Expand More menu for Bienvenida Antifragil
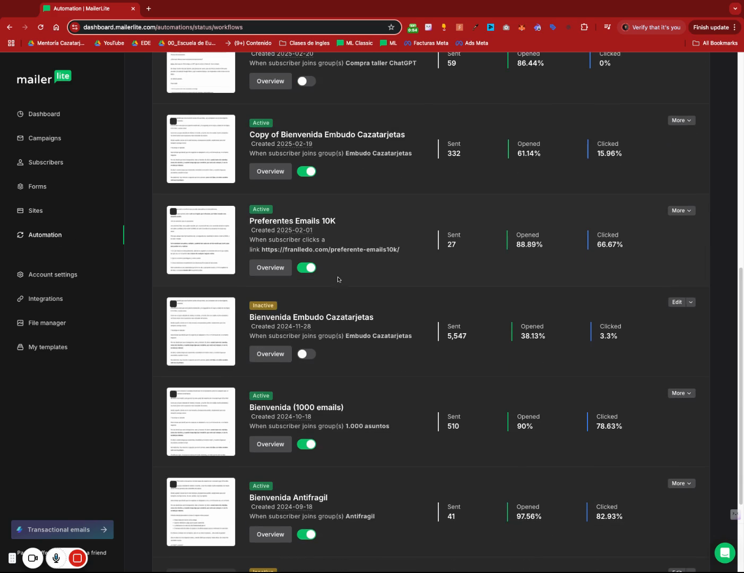 681,483
